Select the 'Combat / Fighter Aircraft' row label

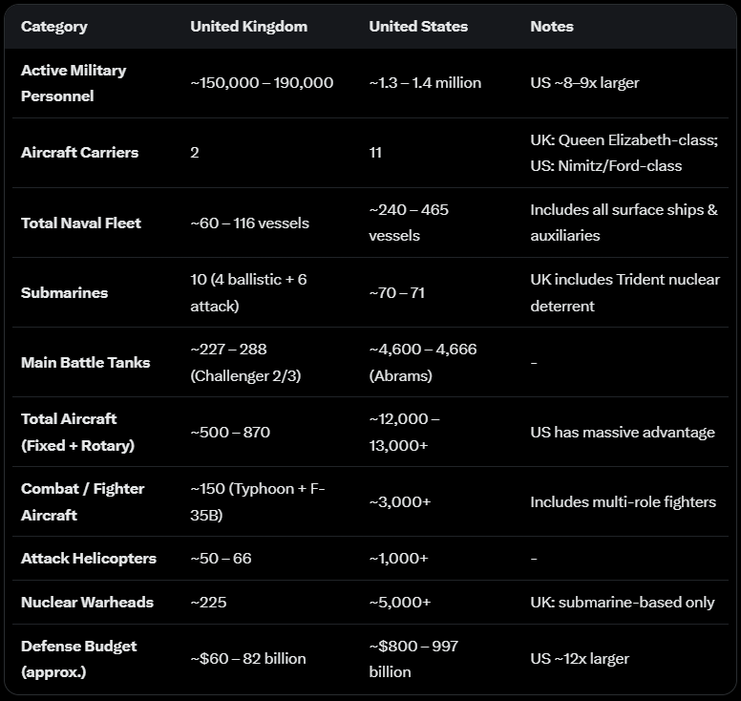tap(83, 501)
